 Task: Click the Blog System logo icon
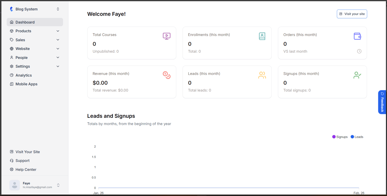pos(11,9)
